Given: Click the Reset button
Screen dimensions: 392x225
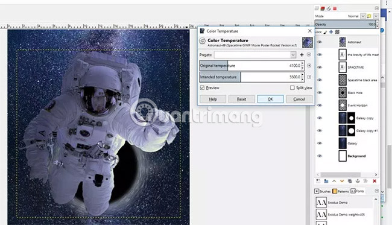Looking at the screenshot, I should point(241,100).
